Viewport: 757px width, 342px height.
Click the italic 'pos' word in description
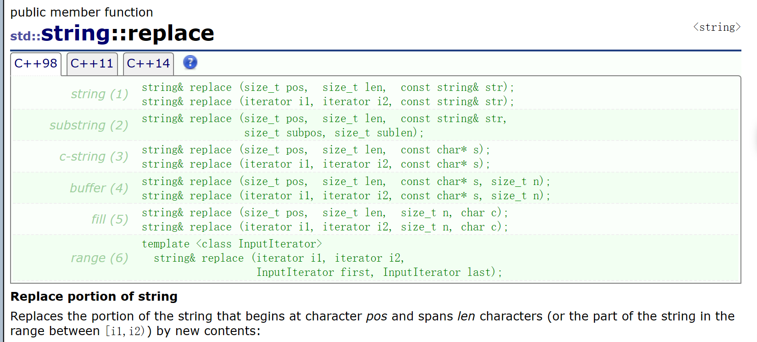pyautogui.click(x=376, y=316)
